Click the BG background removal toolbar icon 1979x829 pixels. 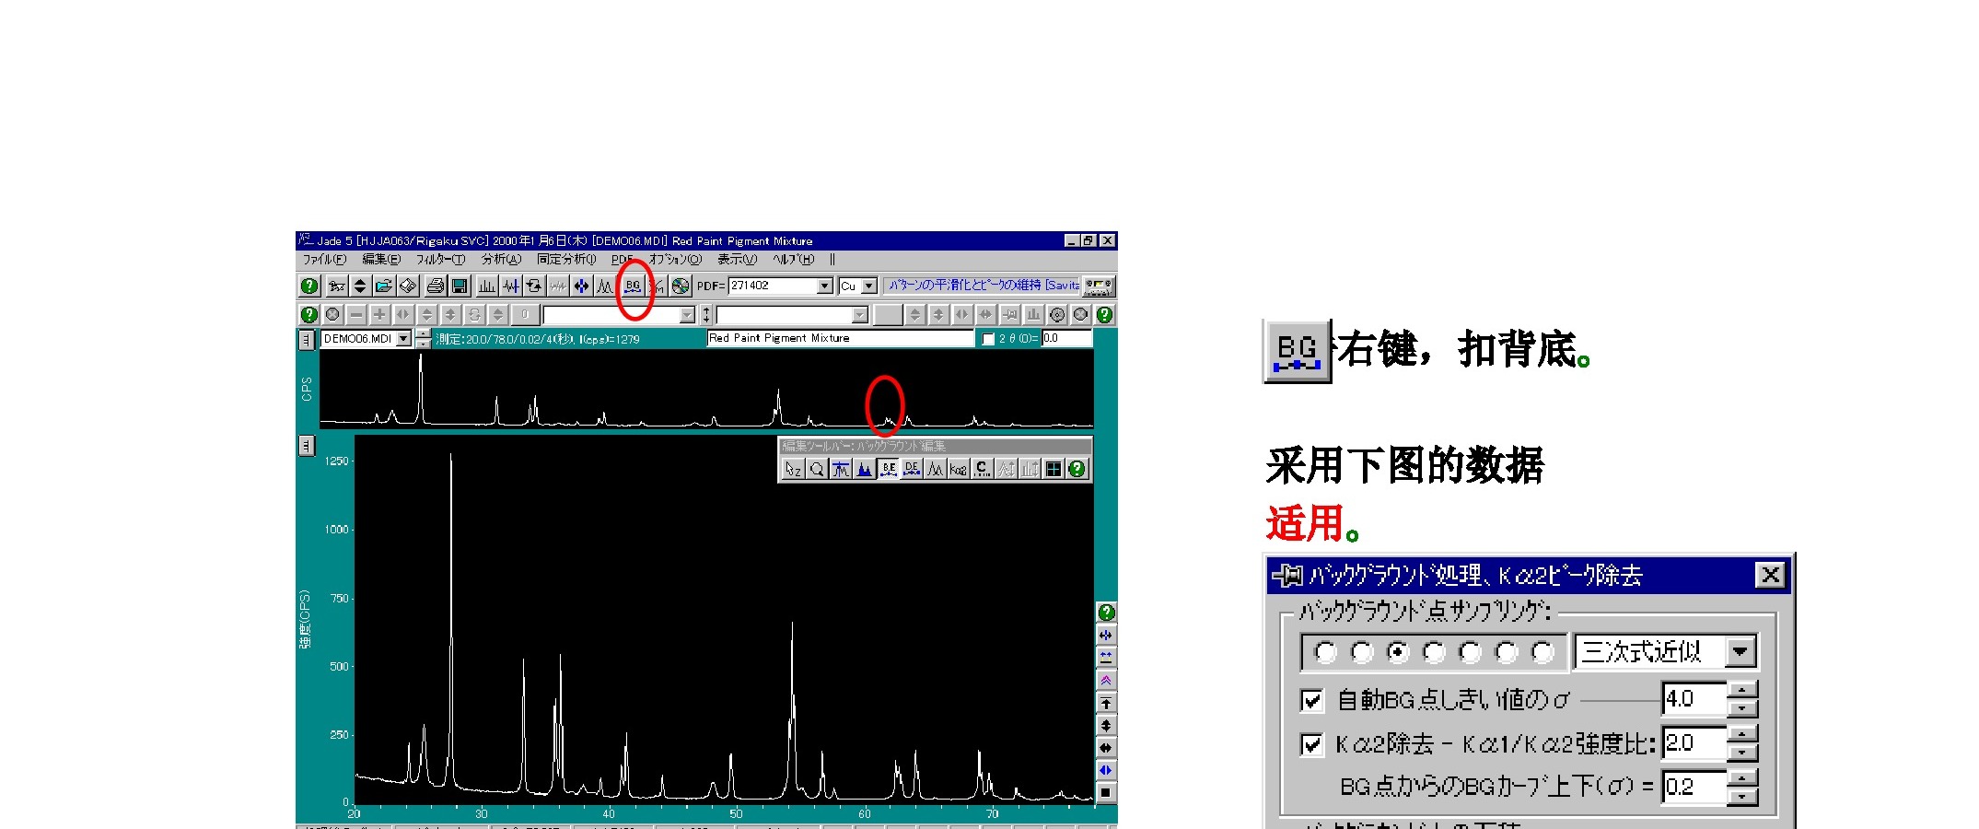(x=633, y=286)
